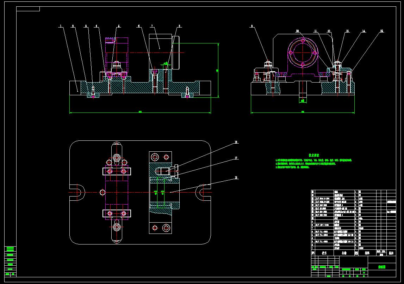Select part balloon number 8
Viewport: 404px width, 284px height.
pyautogui.click(x=180, y=26)
